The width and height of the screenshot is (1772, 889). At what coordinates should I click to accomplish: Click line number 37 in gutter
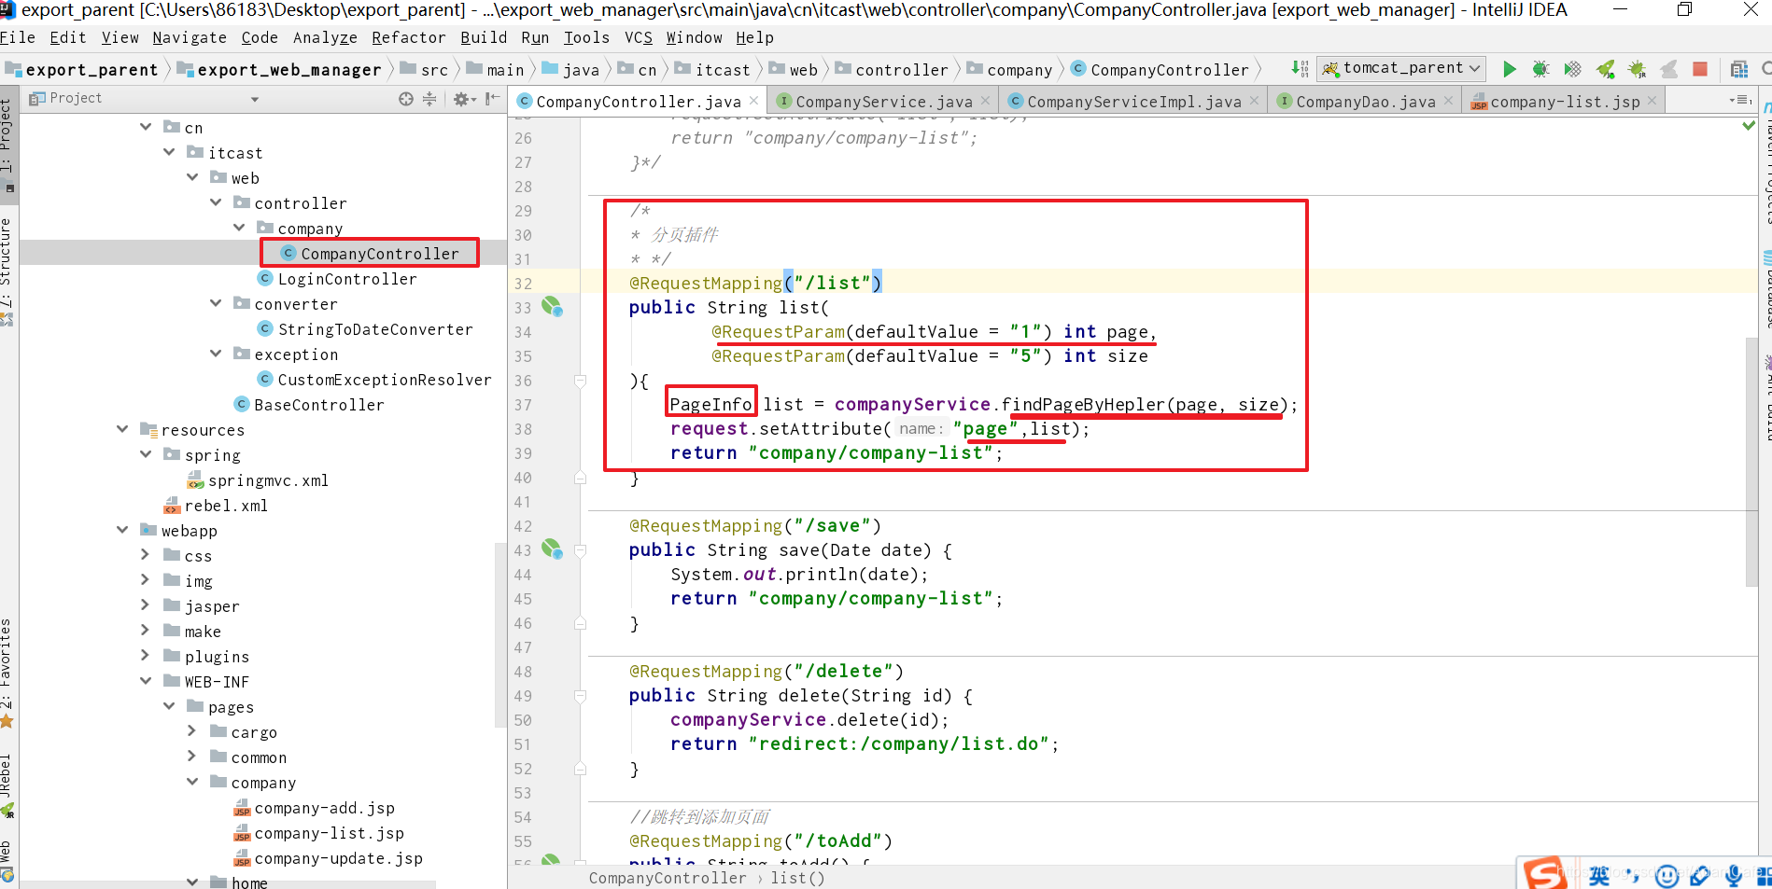click(523, 405)
